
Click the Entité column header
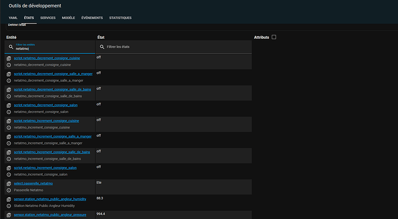(12, 37)
